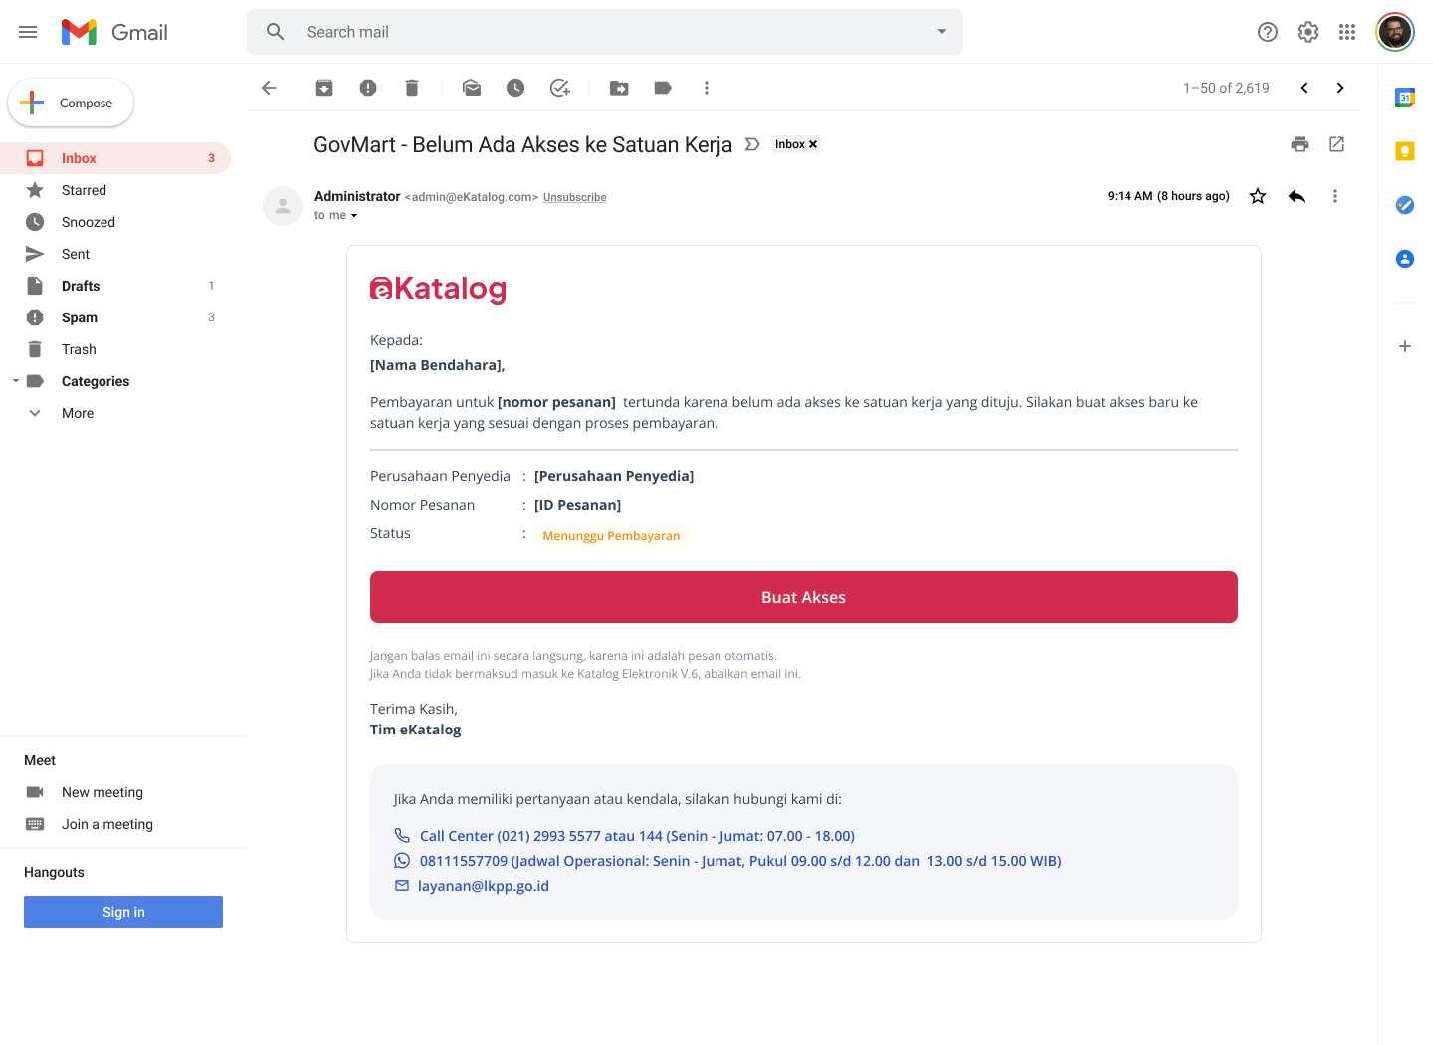Click the red Buat Akses button

804,597
